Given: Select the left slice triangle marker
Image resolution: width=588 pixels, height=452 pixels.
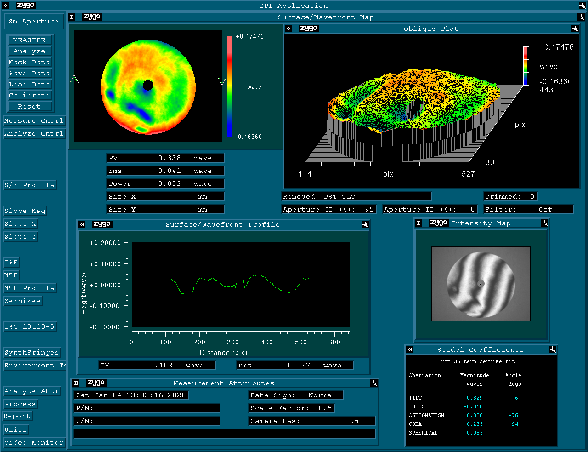Looking at the screenshot, I should coord(74,80).
